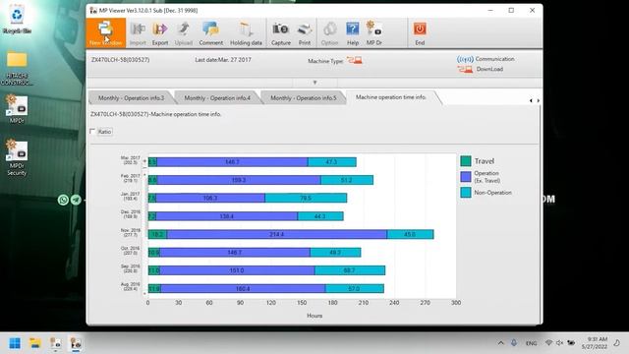Click the Travel legend color swatch
Image resolution: width=629 pixels, height=354 pixels.
pyautogui.click(x=466, y=161)
